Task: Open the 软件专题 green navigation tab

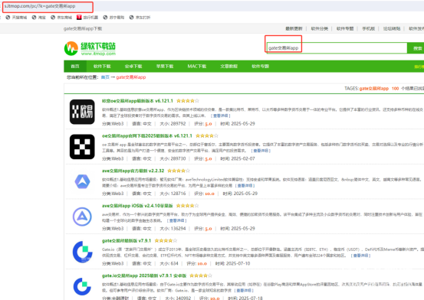Action: (260, 66)
